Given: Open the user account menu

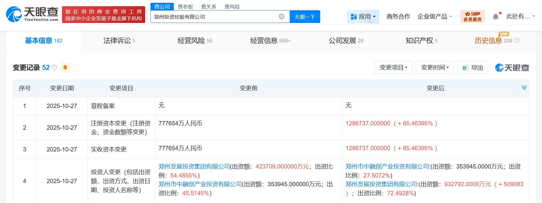Looking at the screenshot, I should pos(520,16).
